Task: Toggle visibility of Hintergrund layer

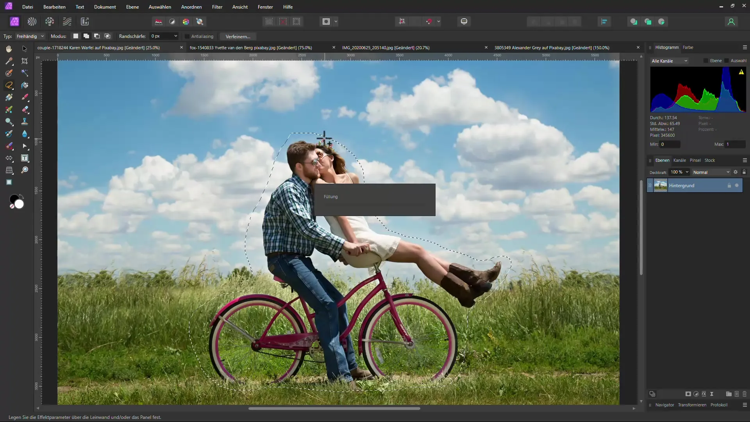Action: [x=737, y=186]
